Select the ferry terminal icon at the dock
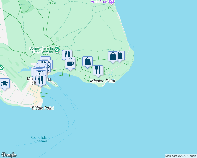The image size is (197, 158). click(x=49, y=80)
